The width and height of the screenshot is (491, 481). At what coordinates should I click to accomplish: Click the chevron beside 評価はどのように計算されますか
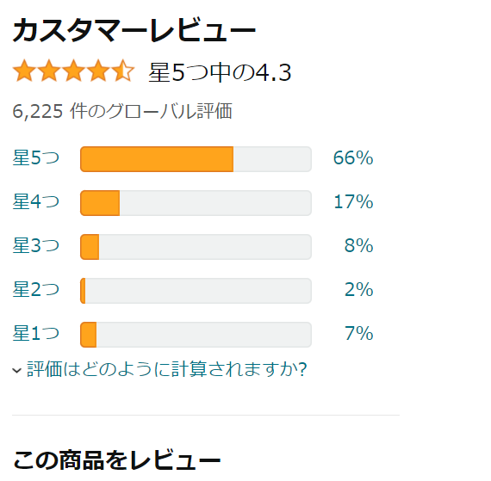pos(16,371)
